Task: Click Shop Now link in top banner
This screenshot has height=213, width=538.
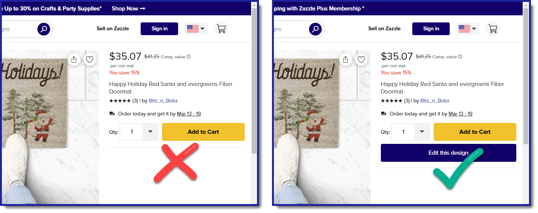Action: tap(128, 8)
